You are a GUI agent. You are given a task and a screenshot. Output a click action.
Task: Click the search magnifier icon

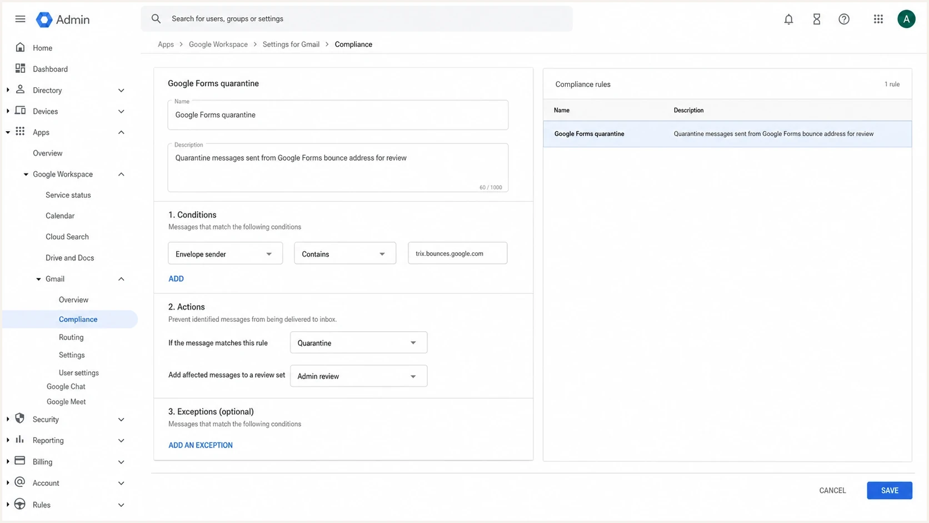click(x=156, y=19)
